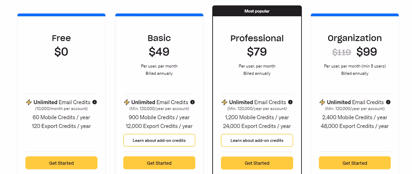This screenshot has width=412, height=174.
Task: Select the Professional plan title
Action: click(x=257, y=38)
